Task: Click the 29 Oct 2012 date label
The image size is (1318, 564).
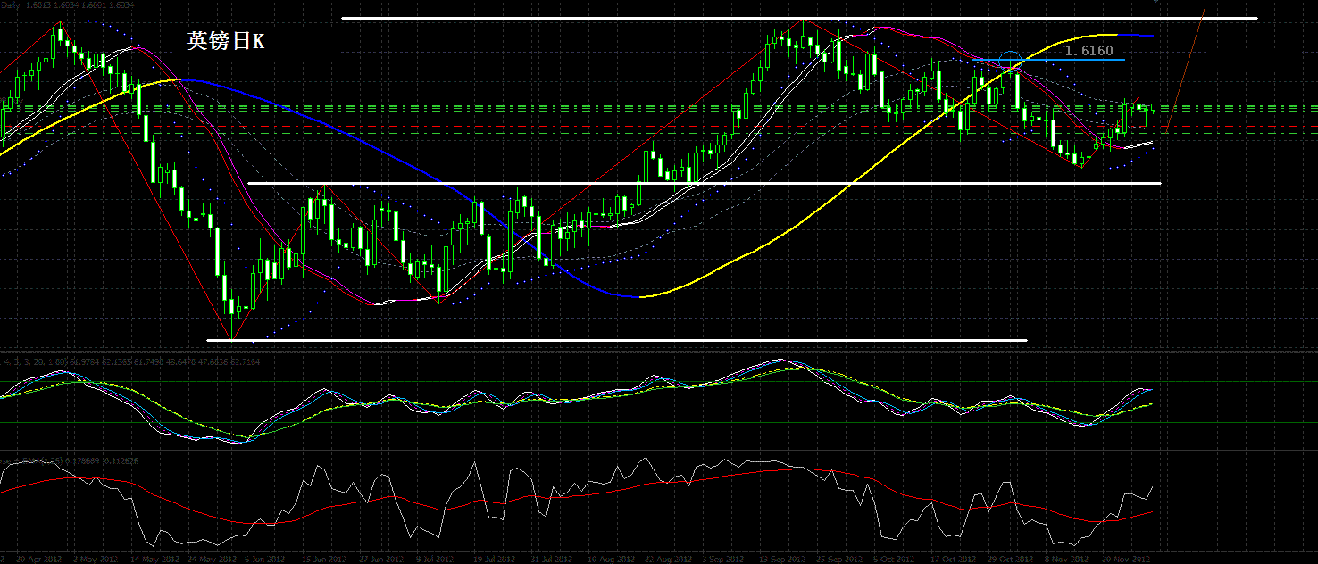Action: tap(1011, 560)
